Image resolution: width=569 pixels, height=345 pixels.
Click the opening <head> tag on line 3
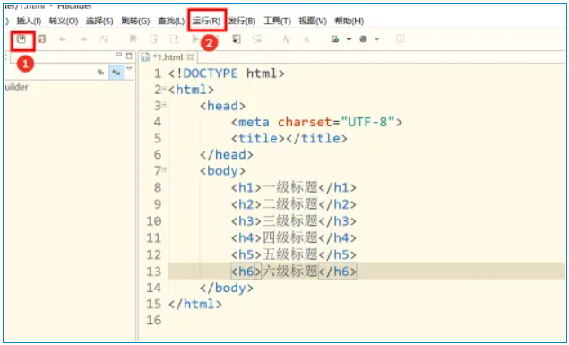pyautogui.click(x=222, y=106)
